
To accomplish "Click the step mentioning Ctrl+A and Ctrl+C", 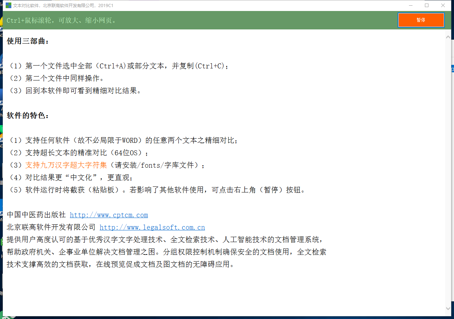I will [x=119, y=66].
